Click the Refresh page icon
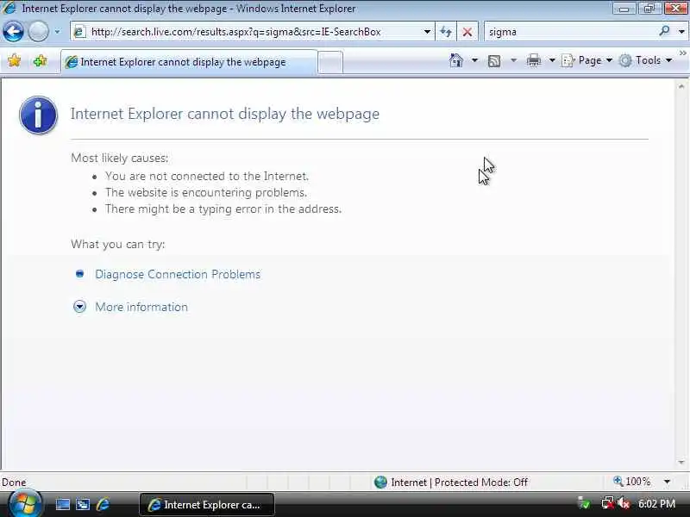Image resolution: width=690 pixels, height=517 pixels. click(446, 32)
